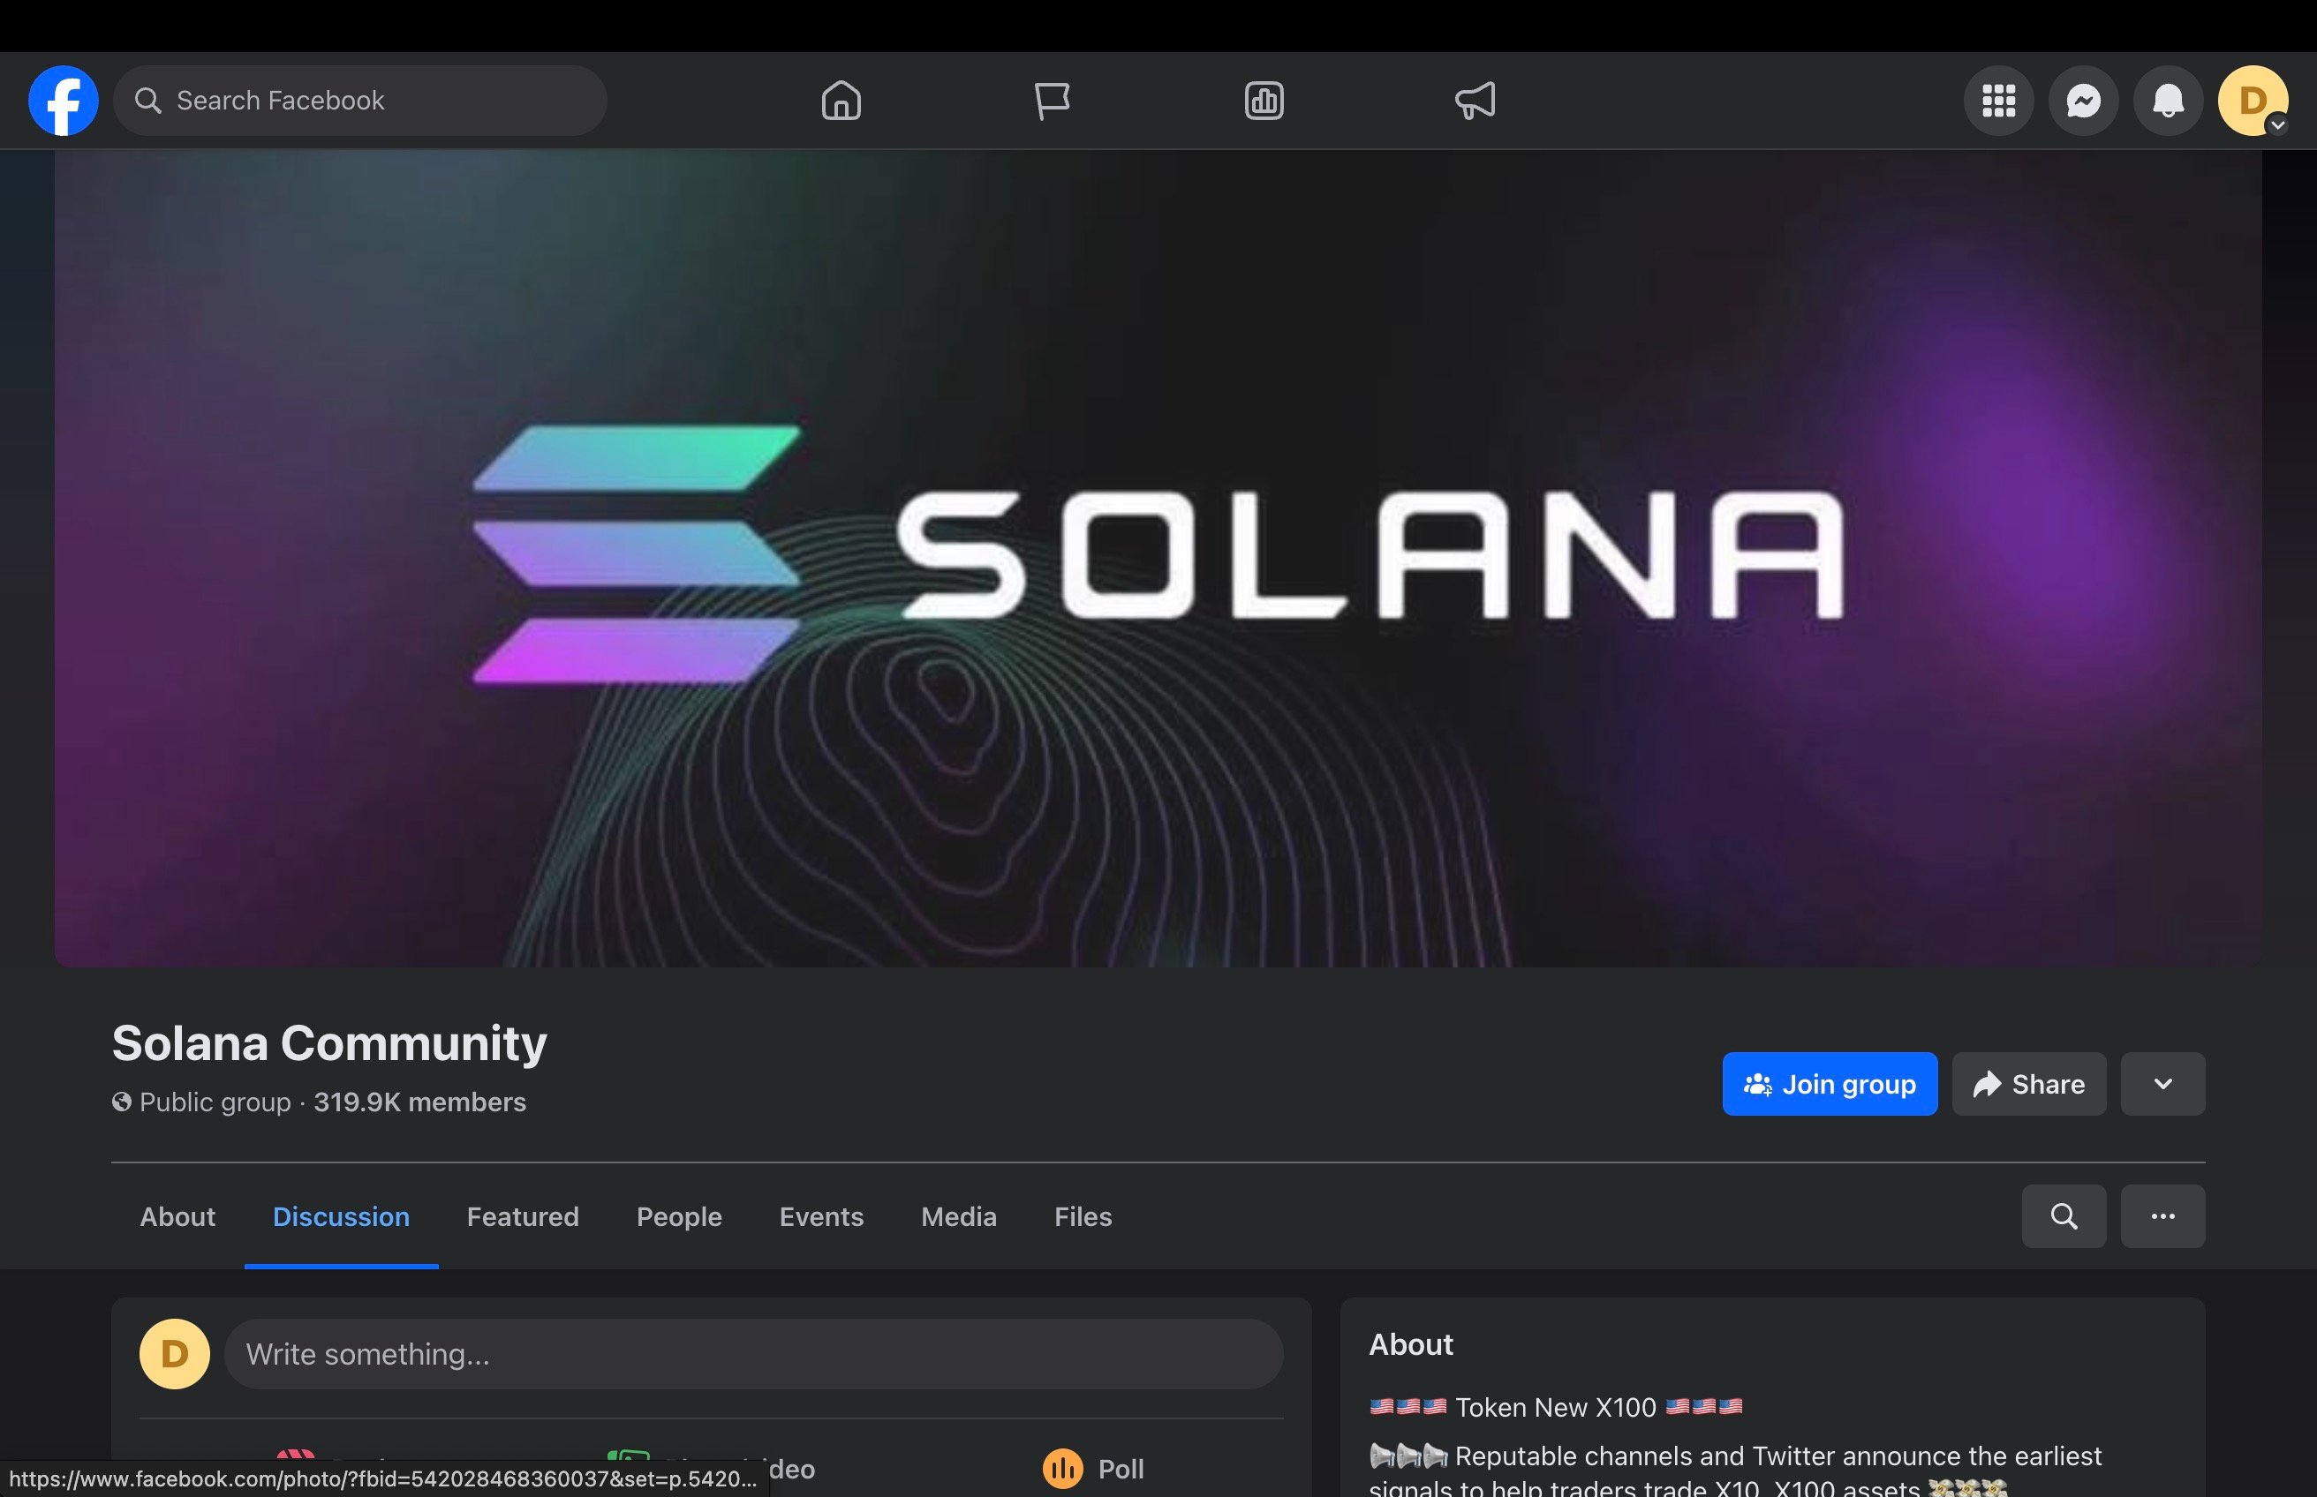Click the Facebook logo icon
This screenshot has width=2317, height=1497.
pos(64,100)
